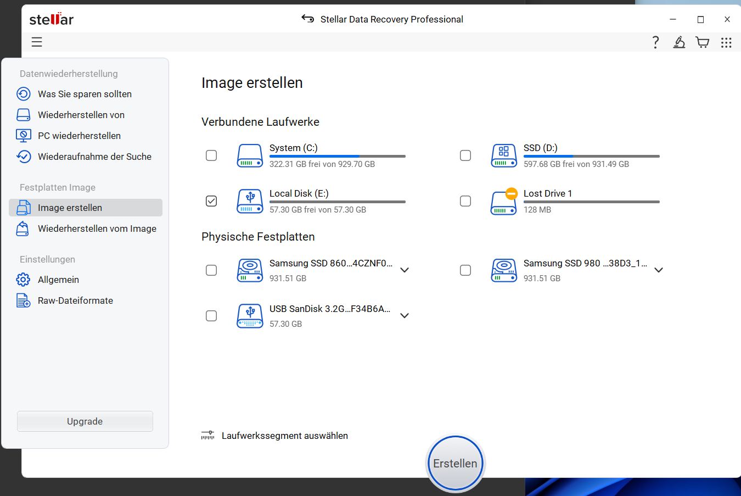
Task: Click the 'Lost Drive 1' label
Action: (x=548, y=193)
